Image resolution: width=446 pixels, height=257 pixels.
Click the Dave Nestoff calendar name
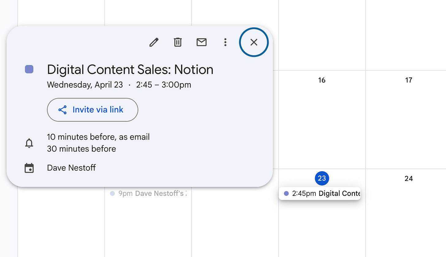[x=71, y=168]
